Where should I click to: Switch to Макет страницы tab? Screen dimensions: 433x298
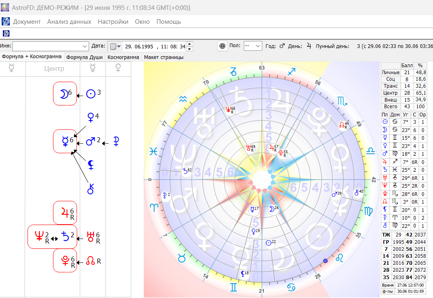coord(163,57)
